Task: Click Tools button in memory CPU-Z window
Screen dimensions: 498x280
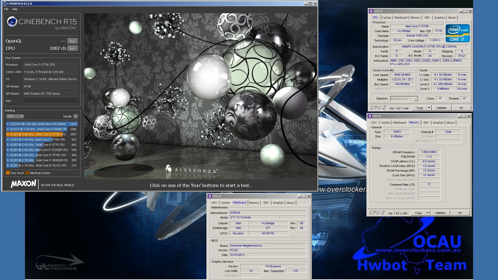Action: [418, 213]
